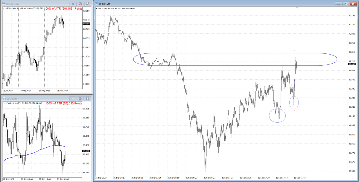Activate the USOIL,M1 window title
Viewport: 359px width, 182px height.
click(105, 4)
